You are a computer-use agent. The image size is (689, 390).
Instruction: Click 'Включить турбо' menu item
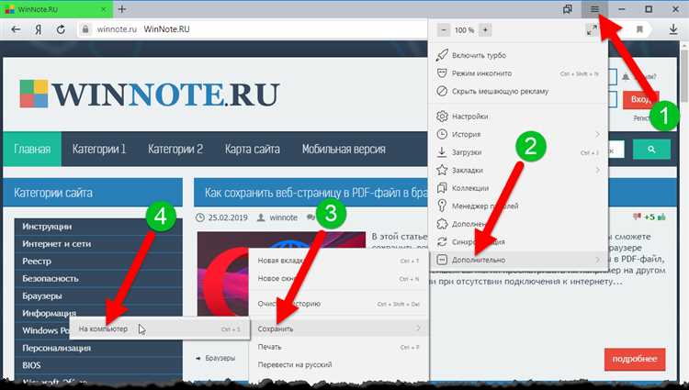(518, 55)
